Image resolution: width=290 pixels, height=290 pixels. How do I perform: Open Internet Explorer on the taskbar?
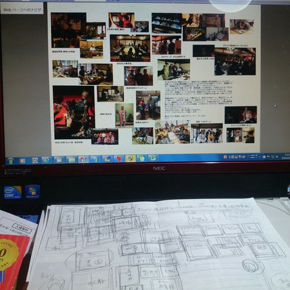46,160
